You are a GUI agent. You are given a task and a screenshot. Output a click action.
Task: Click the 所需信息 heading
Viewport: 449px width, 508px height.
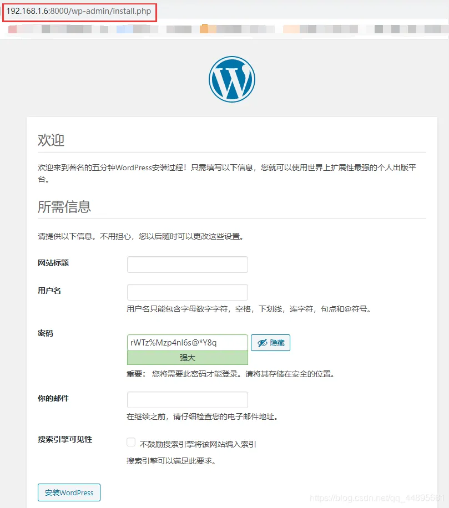pos(64,207)
